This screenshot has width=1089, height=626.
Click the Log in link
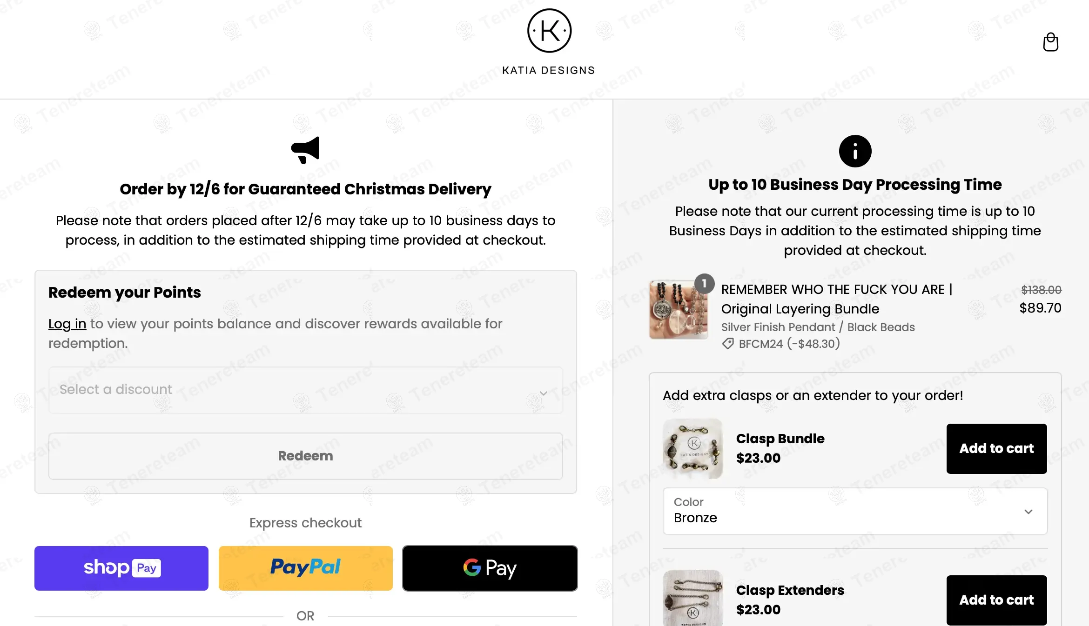tap(67, 324)
